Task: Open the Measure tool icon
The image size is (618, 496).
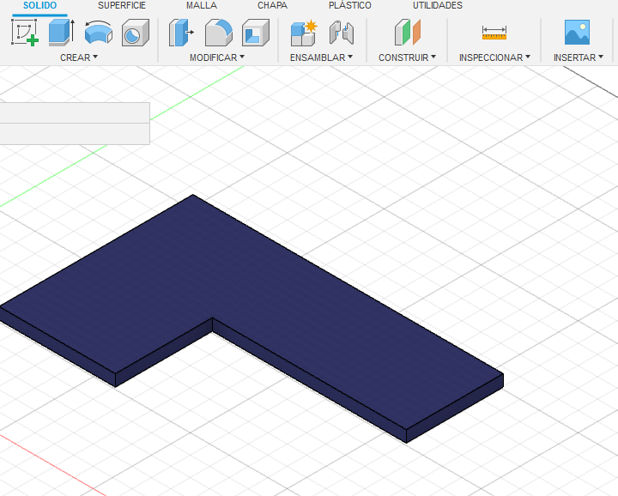Action: [x=494, y=33]
